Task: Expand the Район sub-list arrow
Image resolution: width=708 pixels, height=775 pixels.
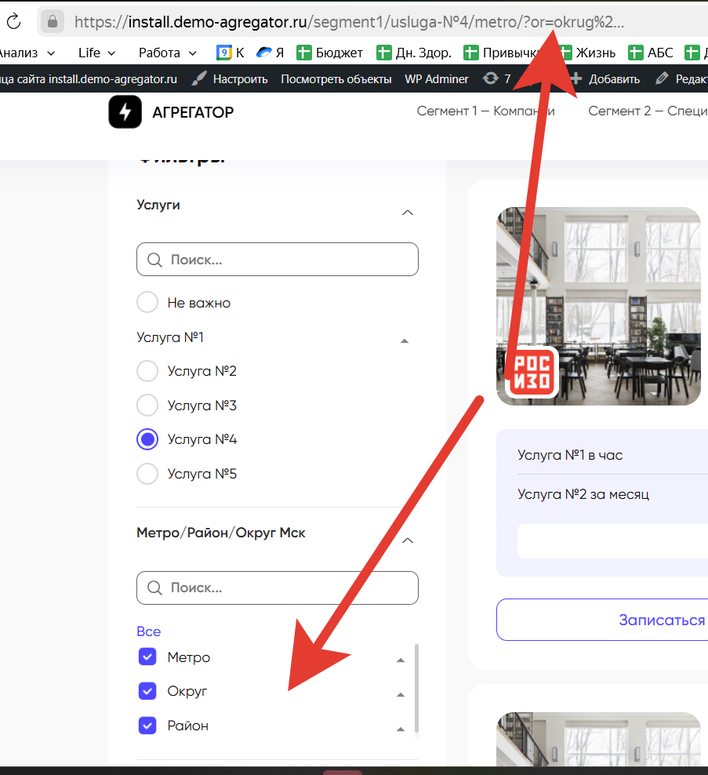Action: [401, 729]
